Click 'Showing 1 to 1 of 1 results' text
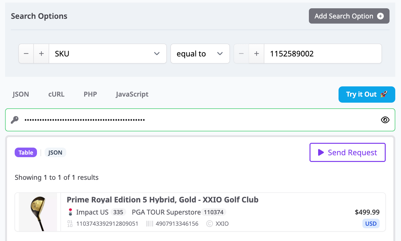Viewport: 401px width, 241px height. 57,178
